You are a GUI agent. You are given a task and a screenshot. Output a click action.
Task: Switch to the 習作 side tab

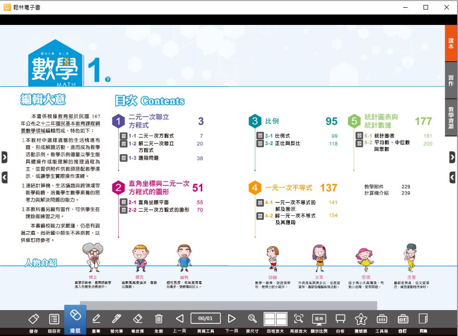(451, 81)
